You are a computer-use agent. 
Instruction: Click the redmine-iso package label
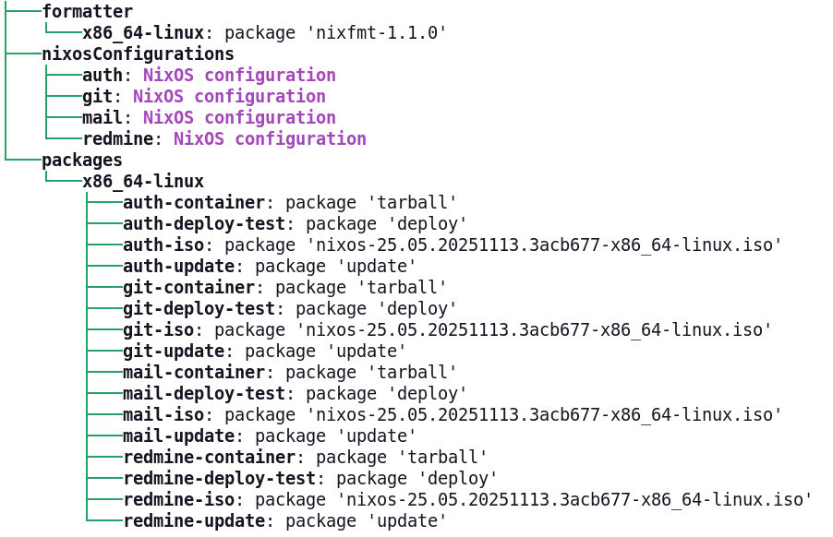tap(178, 500)
